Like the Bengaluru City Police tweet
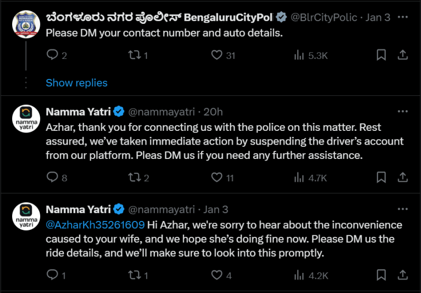 point(216,55)
